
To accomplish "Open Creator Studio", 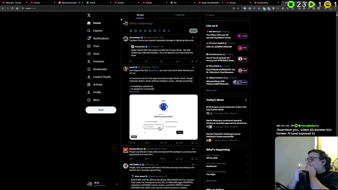I will (x=99, y=77).
